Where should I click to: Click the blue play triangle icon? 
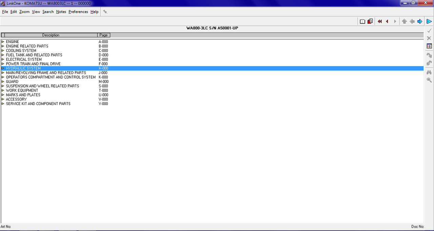[429, 21]
